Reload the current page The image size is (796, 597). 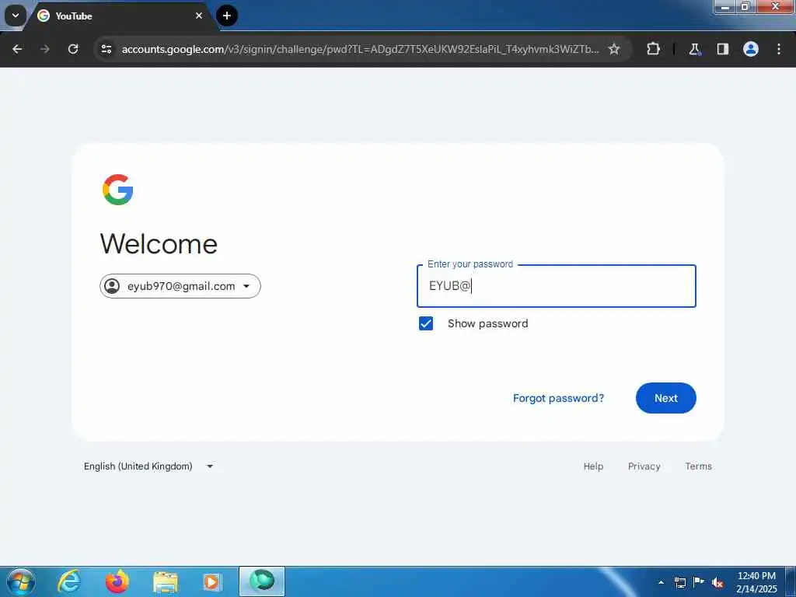pyautogui.click(x=73, y=49)
